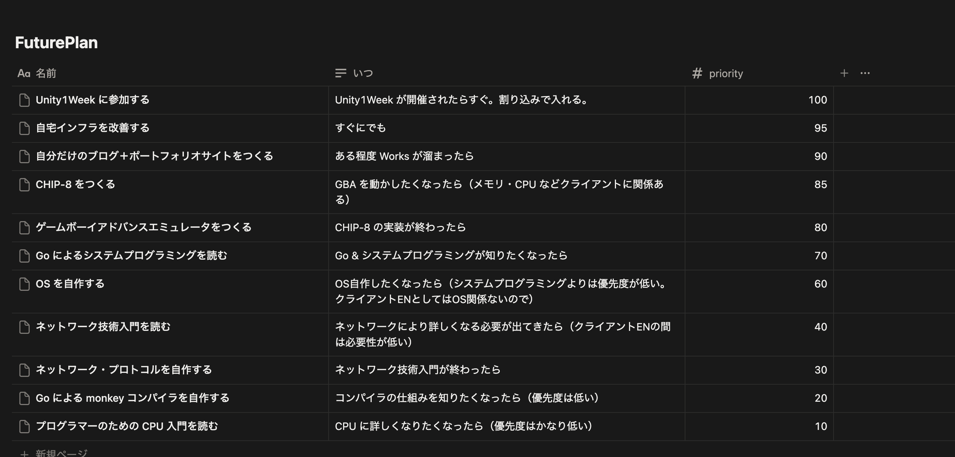This screenshot has height=457, width=955.
Task: Click the page icon beside CHIP-8 をつくる
Action: (x=25, y=185)
